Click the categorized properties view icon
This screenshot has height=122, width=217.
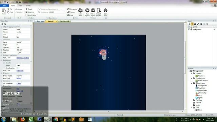(2, 24)
